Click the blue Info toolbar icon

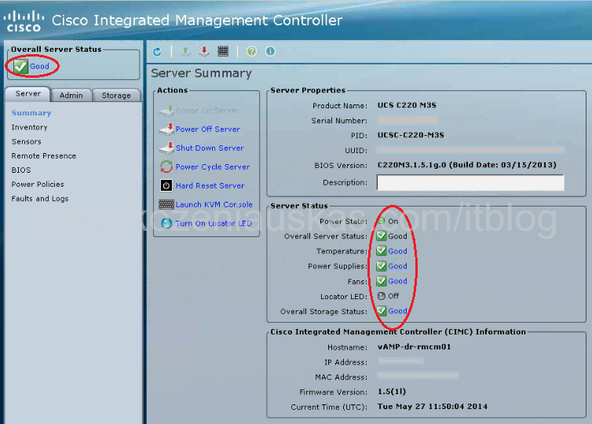click(270, 51)
